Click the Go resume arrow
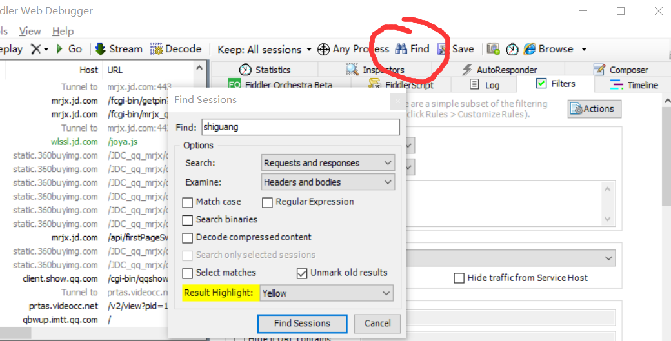The image size is (671, 341). pos(69,49)
